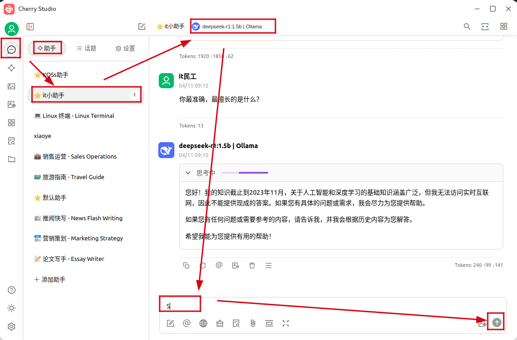The width and height of the screenshot is (517, 340).
Task: Delete the message using trash icon
Action: pyautogui.click(x=252, y=266)
